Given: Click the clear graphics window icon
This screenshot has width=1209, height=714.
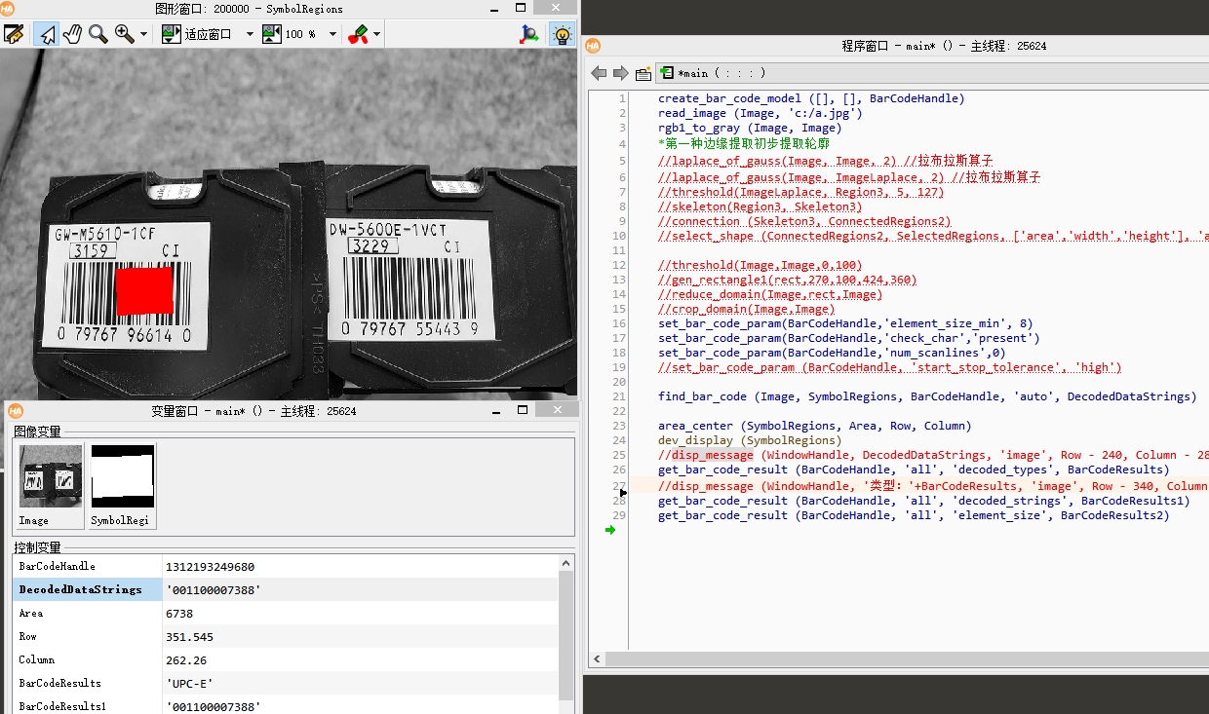Looking at the screenshot, I should tap(14, 34).
